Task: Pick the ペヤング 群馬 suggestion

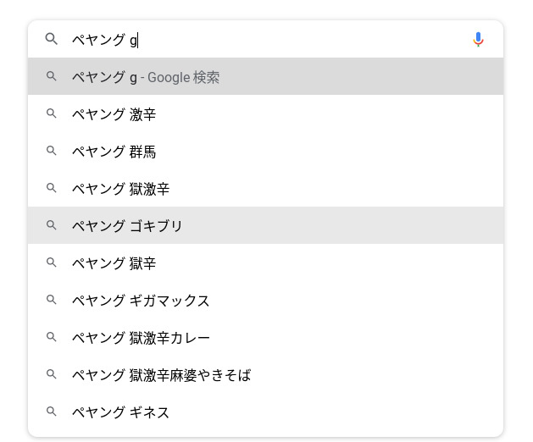Action: [114, 152]
